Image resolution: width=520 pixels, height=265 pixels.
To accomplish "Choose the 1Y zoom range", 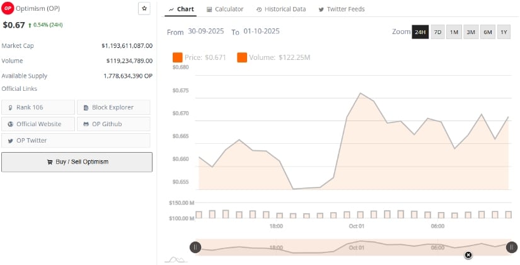I will tap(503, 32).
